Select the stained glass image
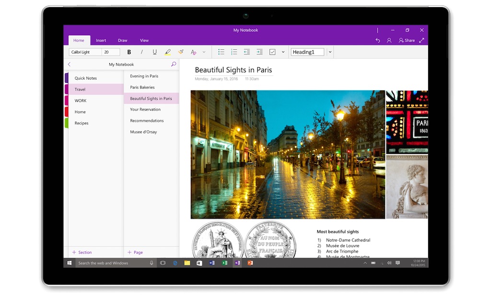The height and width of the screenshot is (296, 491). click(407, 122)
